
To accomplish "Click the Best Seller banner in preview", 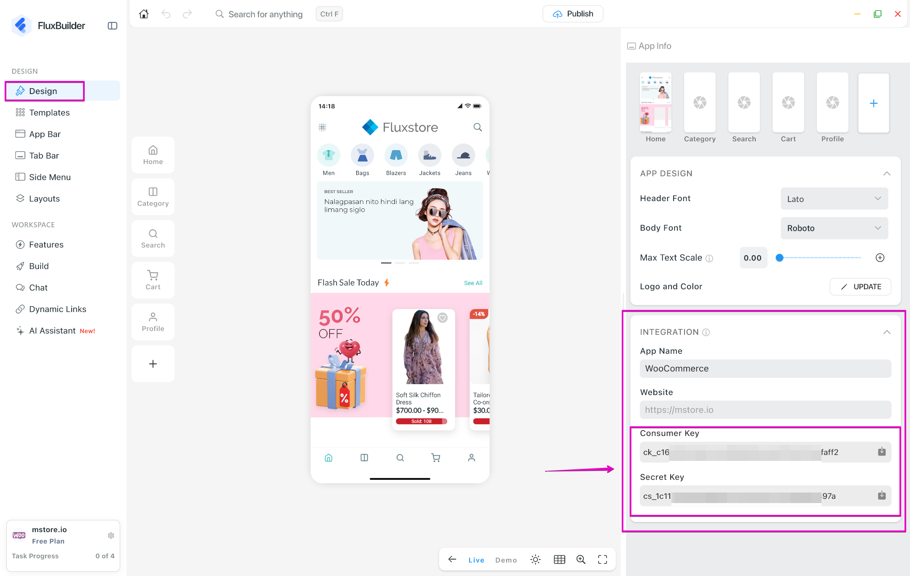I will tap(400, 221).
